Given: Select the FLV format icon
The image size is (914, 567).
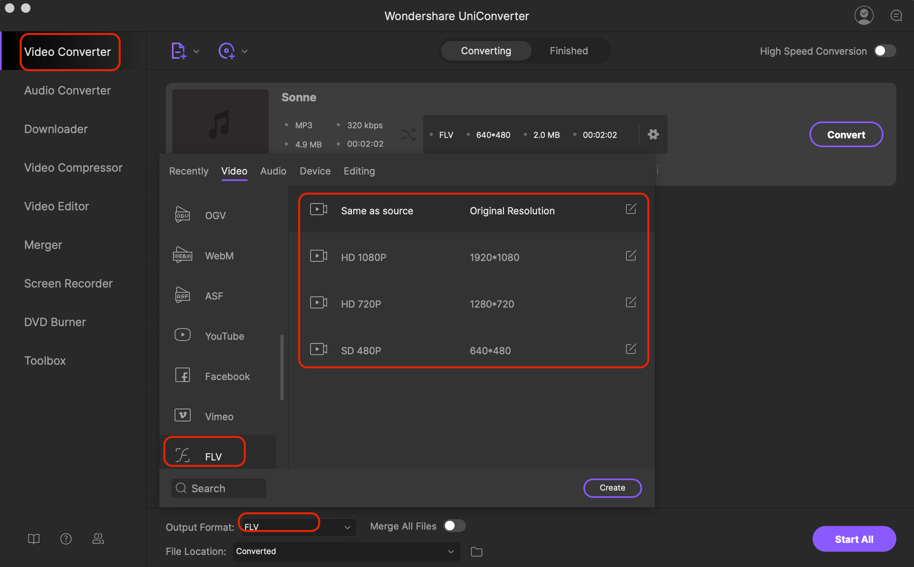Looking at the screenshot, I should 183,455.
